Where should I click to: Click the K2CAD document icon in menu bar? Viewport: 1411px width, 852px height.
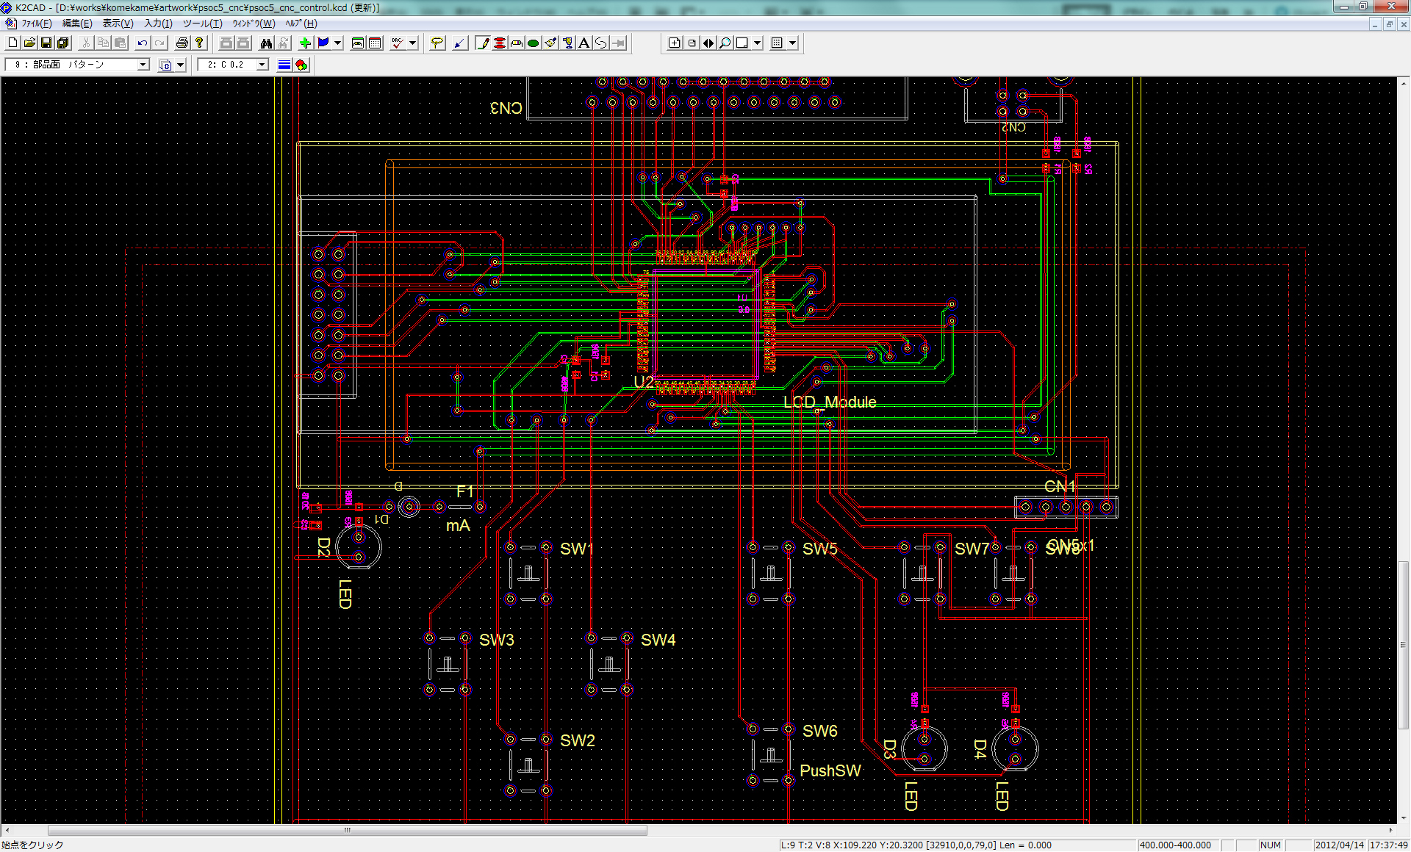[x=10, y=24]
